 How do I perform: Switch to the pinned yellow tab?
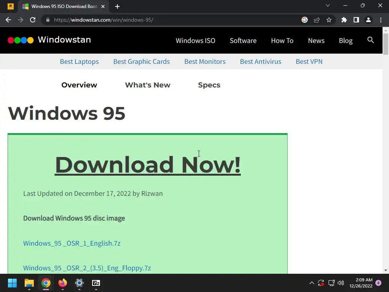(10, 6)
